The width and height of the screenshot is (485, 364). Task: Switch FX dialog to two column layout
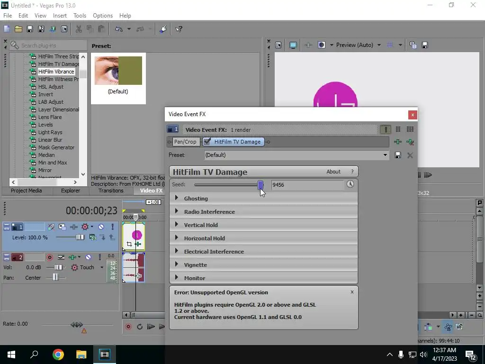(398, 129)
